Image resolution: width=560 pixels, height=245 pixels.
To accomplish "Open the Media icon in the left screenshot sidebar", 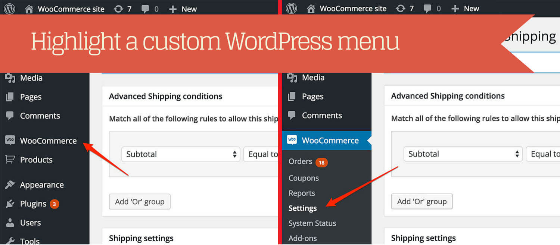I will point(10,78).
